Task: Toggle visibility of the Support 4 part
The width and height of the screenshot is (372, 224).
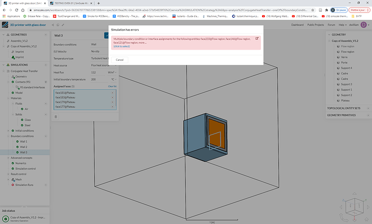Action: click(x=339, y=68)
